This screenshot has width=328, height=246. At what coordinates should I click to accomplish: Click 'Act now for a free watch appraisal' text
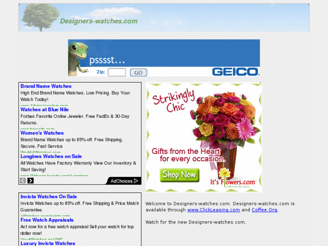[77, 230]
